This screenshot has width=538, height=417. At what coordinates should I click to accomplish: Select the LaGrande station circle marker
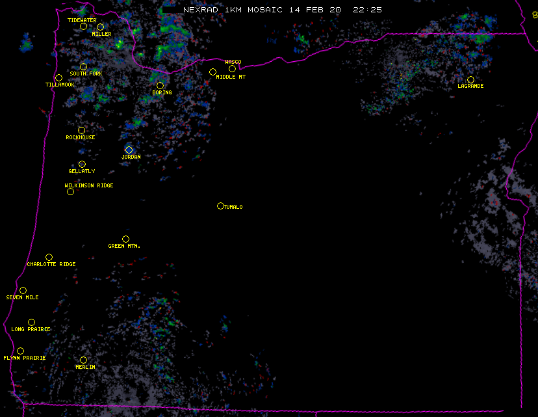[x=470, y=79]
